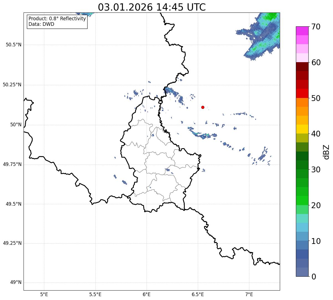Click the 'Product: 0.8° Reflectivity' label
333x300 pixels.
(57, 19)
